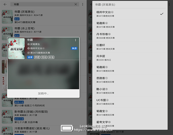Choose the 风华居 source

[130, 58]
